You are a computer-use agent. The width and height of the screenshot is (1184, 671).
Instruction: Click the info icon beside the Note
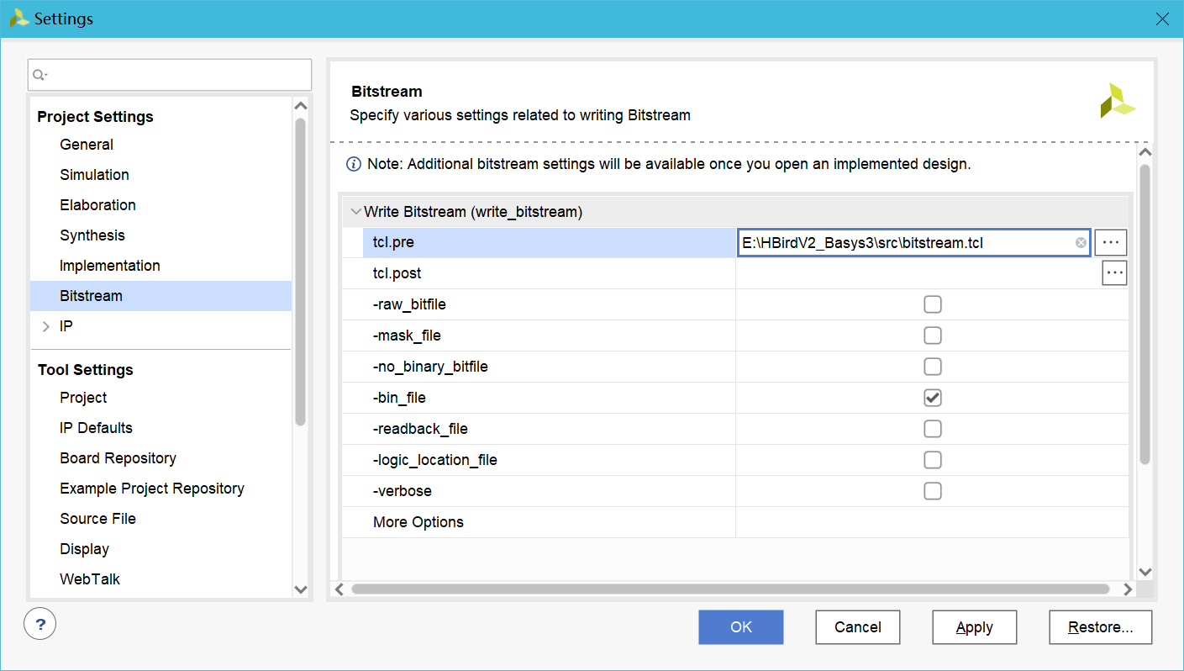(354, 164)
